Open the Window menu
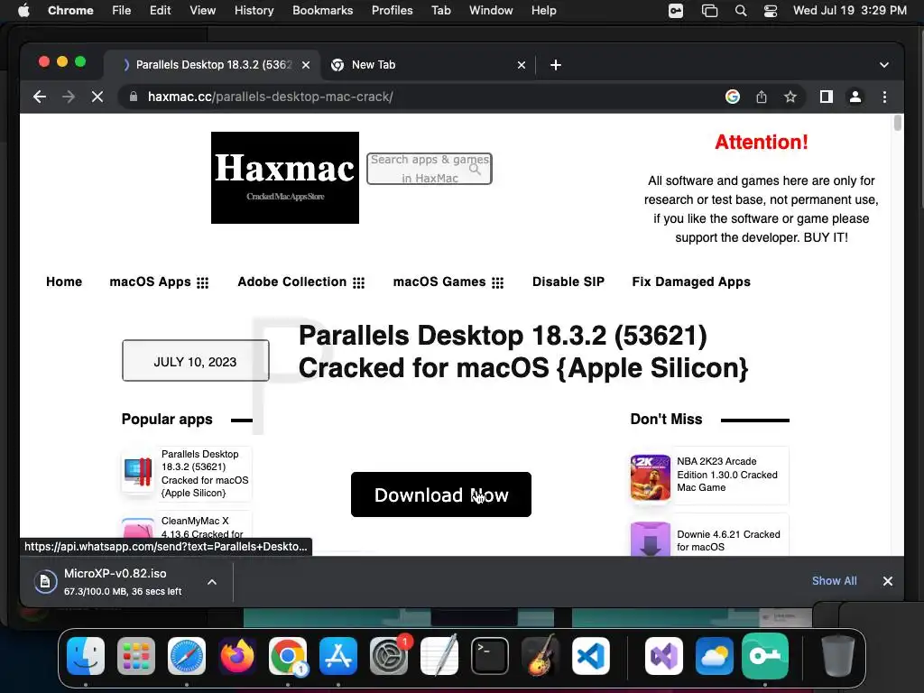Image resolution: width=924 pixels, height=693 pixels. coord(491,10)
